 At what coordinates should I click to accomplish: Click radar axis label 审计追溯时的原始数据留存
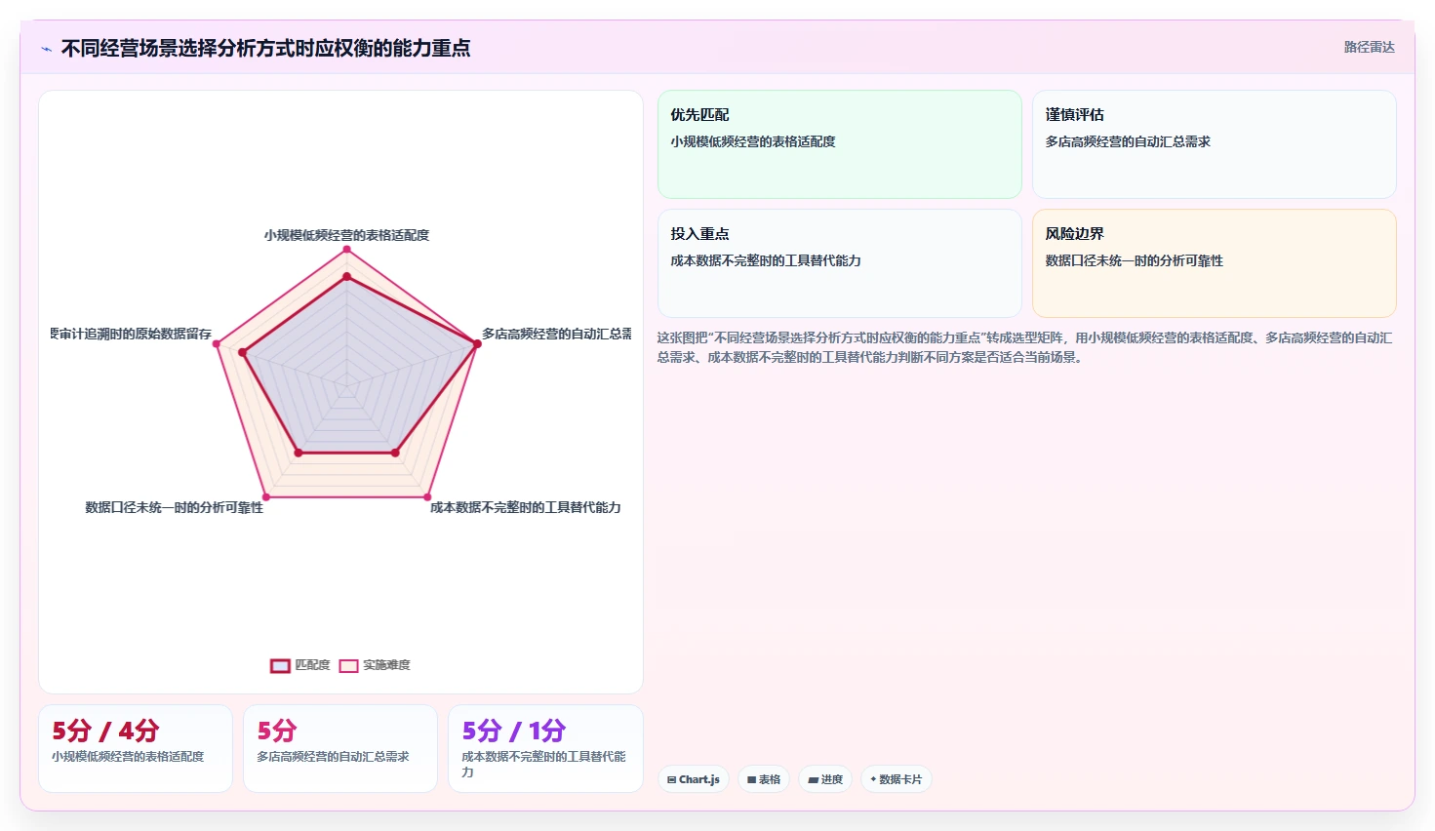(x=132, y=334)
